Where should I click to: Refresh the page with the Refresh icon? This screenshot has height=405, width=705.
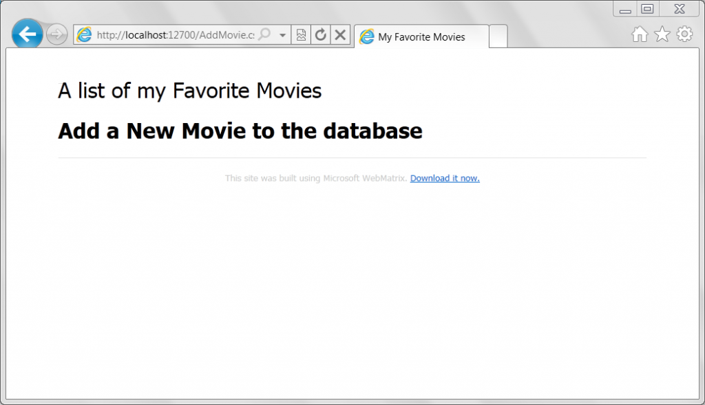pos(321,34)
